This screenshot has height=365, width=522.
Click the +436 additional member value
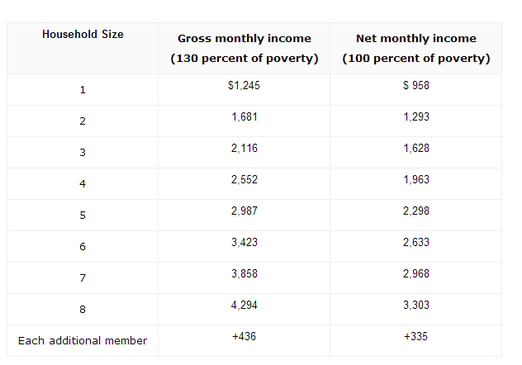coord(244,337)
